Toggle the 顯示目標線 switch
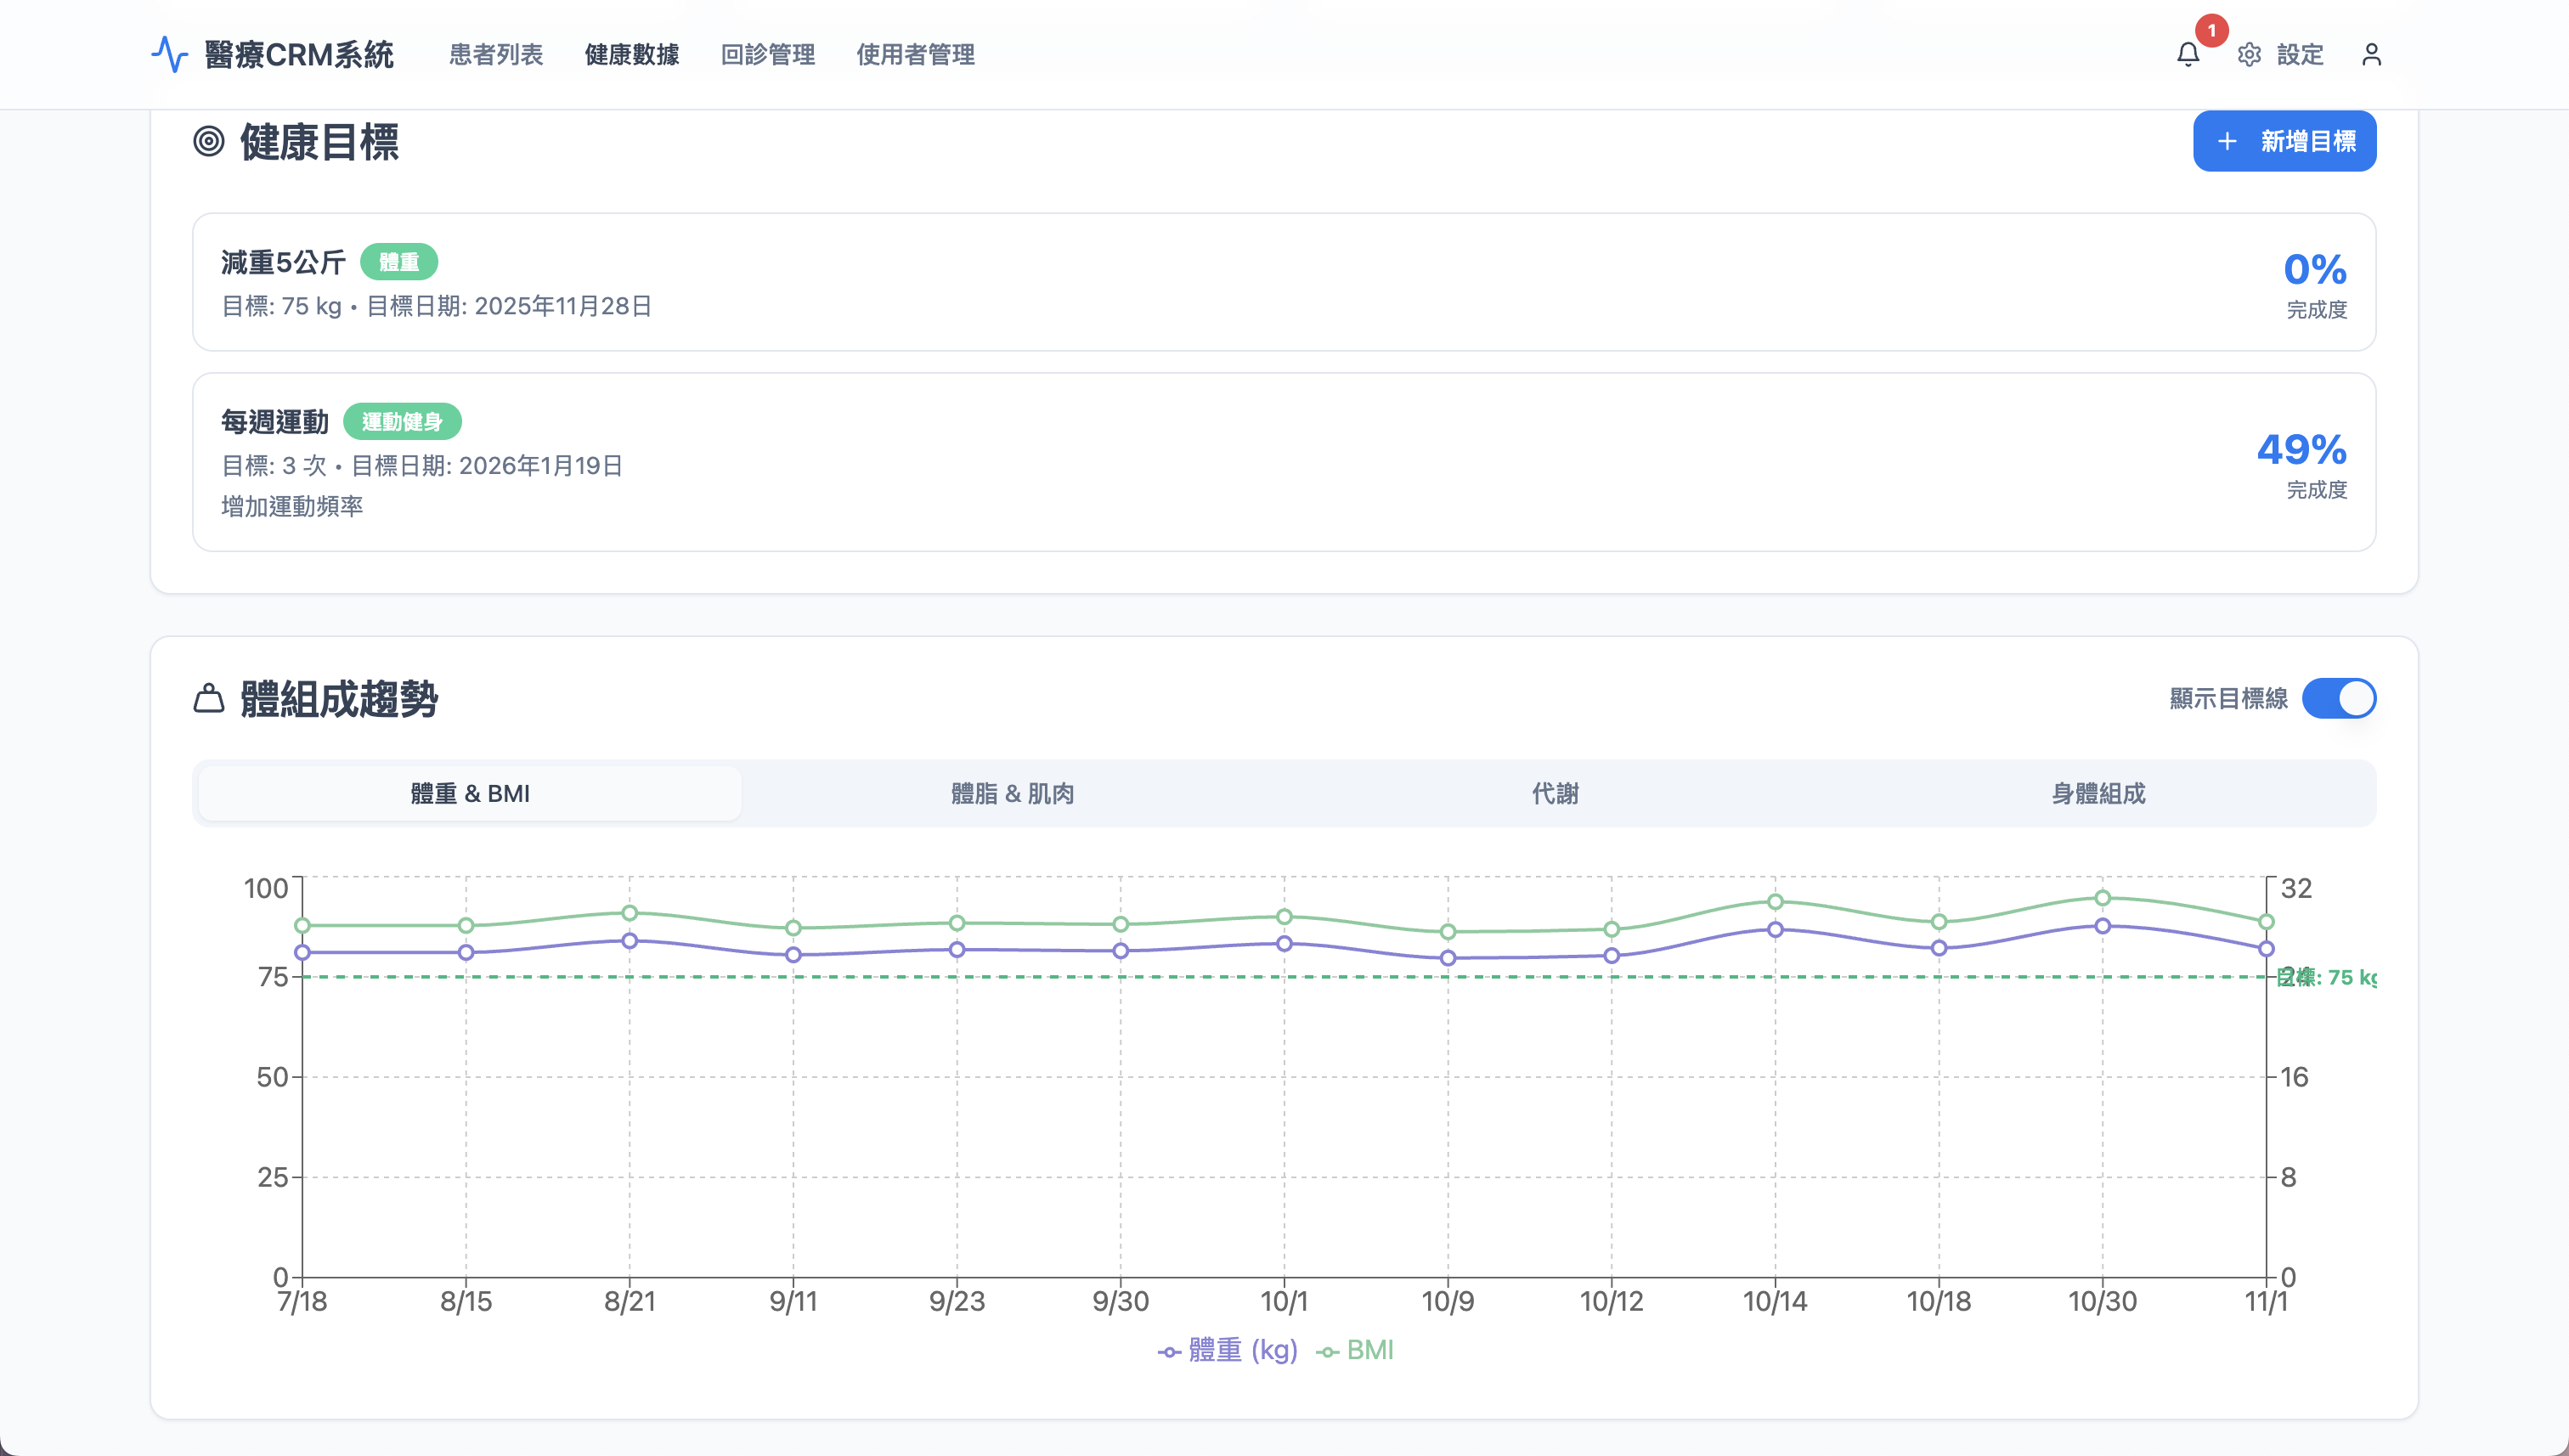Viewport: 2569px width, 1456px height. click(2339, 698)
